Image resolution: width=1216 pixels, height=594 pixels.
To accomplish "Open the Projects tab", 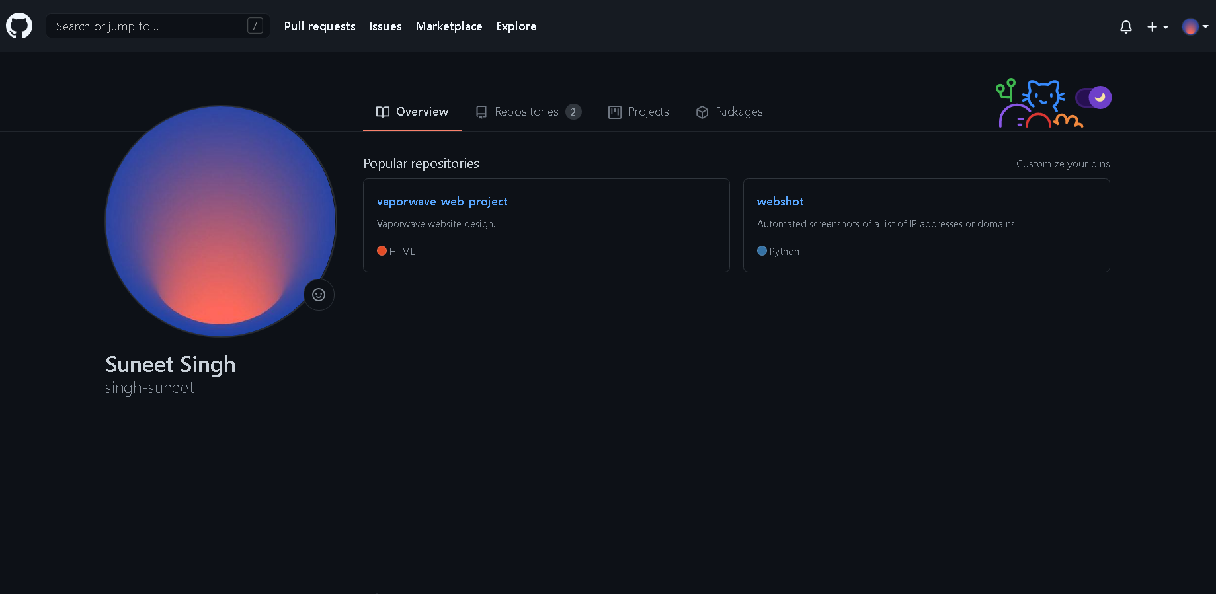I will tap(639, 112).
